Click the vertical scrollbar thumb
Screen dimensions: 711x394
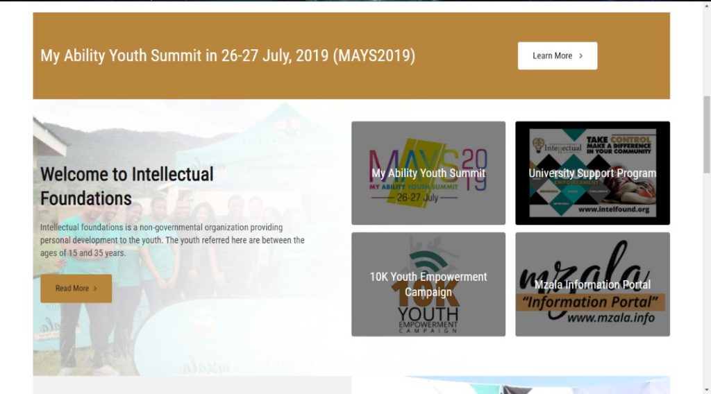pyautogui.click(x=706, y=134)
